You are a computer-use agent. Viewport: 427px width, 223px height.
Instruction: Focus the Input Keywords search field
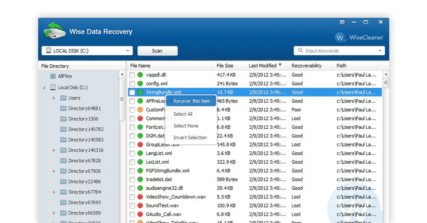pos(339,51)
